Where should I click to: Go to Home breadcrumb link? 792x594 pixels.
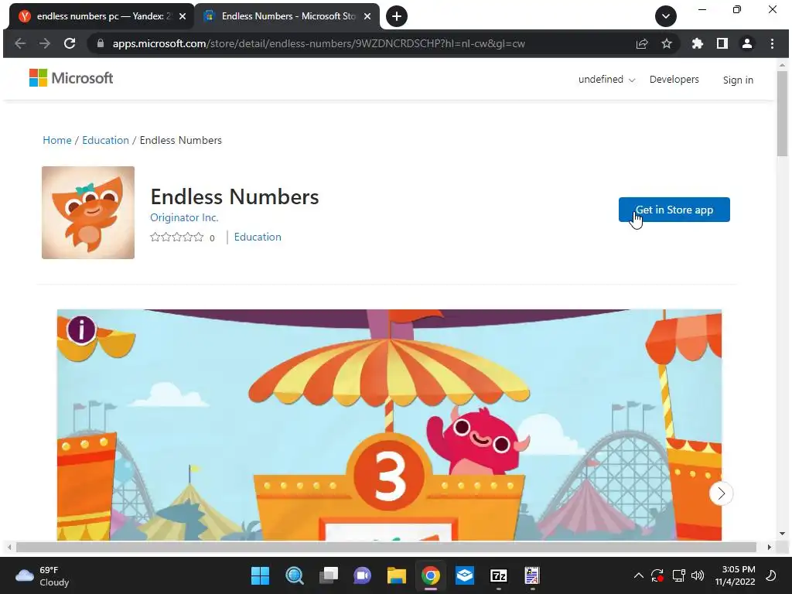(57, 141)
